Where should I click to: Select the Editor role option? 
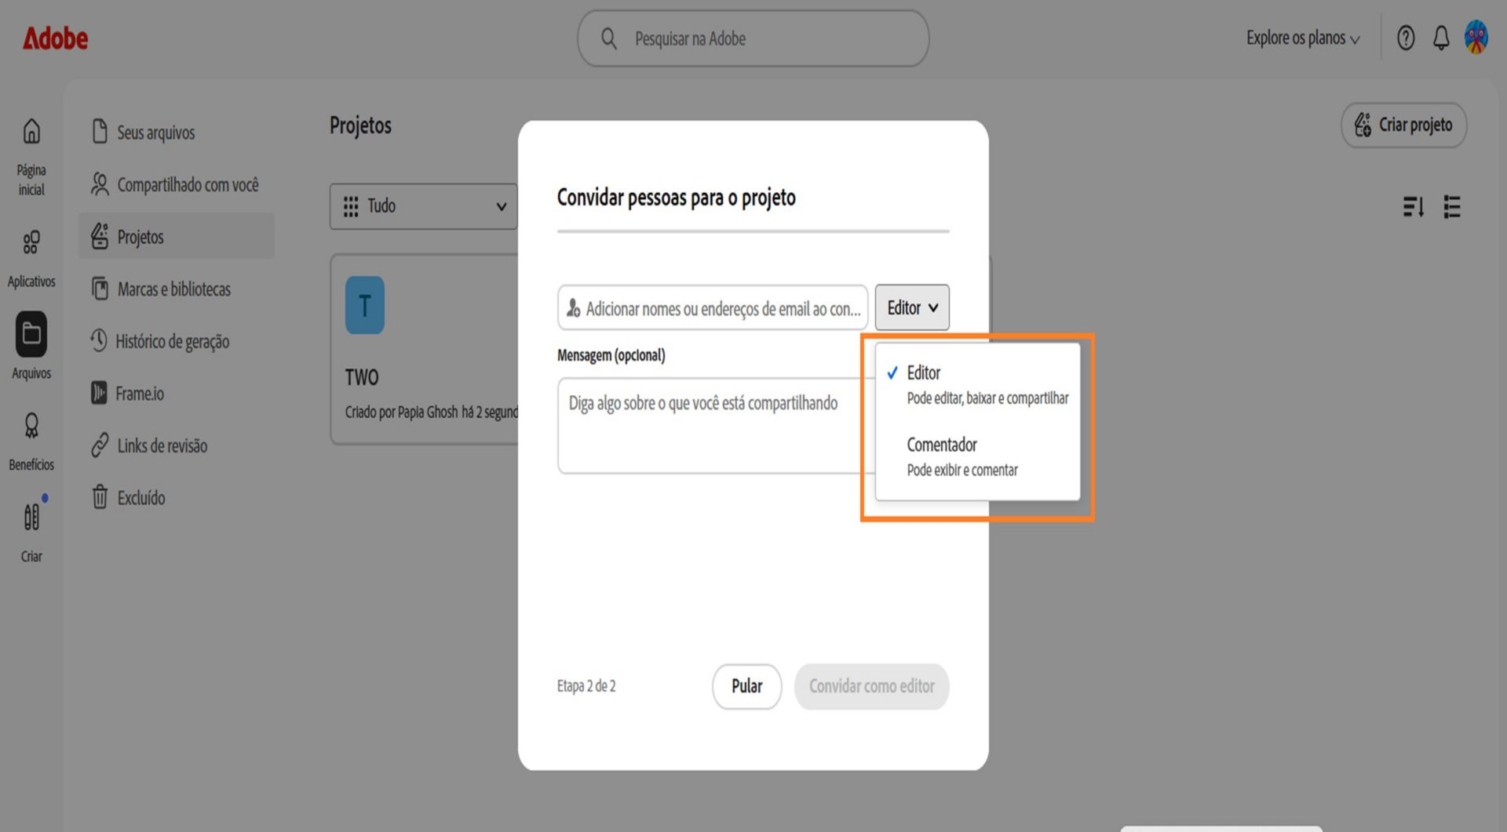(978, 384)
